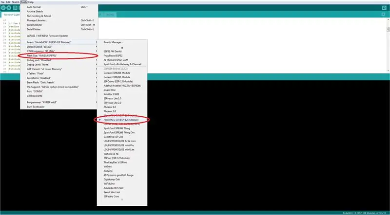
Task: Switch to the Wooden-Light sketch tab
Action: [11, 15]
